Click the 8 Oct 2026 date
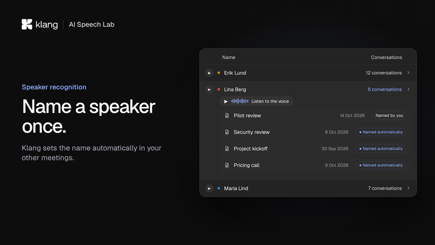435x245 pixels. pyautogui.click(x=336, y=132)
